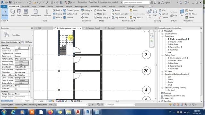Select the Mullion tool
The width and height of the screenshot is (205, 115).
pyautogui.click(x=68, y=18)
